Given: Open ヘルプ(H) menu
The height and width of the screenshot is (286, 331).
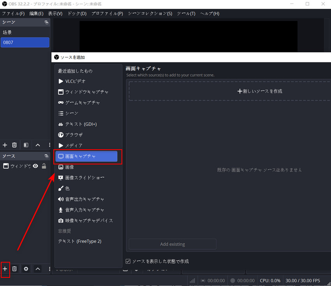Looking at the screenshot, I should click(x=210, y=14).
